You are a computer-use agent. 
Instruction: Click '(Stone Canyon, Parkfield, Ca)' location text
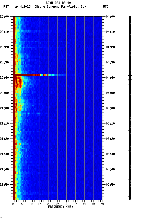click(x=60, y=7)
